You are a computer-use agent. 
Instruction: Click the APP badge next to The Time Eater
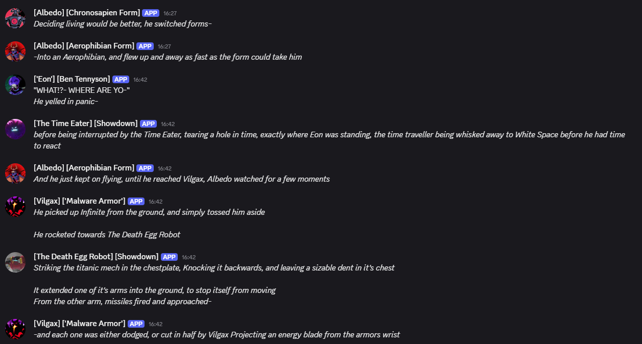coord(148,124)
